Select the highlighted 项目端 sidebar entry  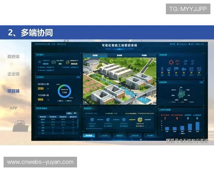14,91
